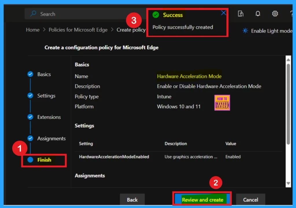Click the Settings section heading in summary

[x=84, y=126]
